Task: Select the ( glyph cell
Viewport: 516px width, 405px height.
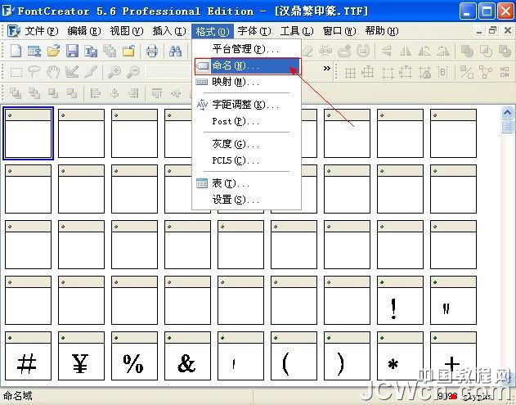Action: point(294,356)
